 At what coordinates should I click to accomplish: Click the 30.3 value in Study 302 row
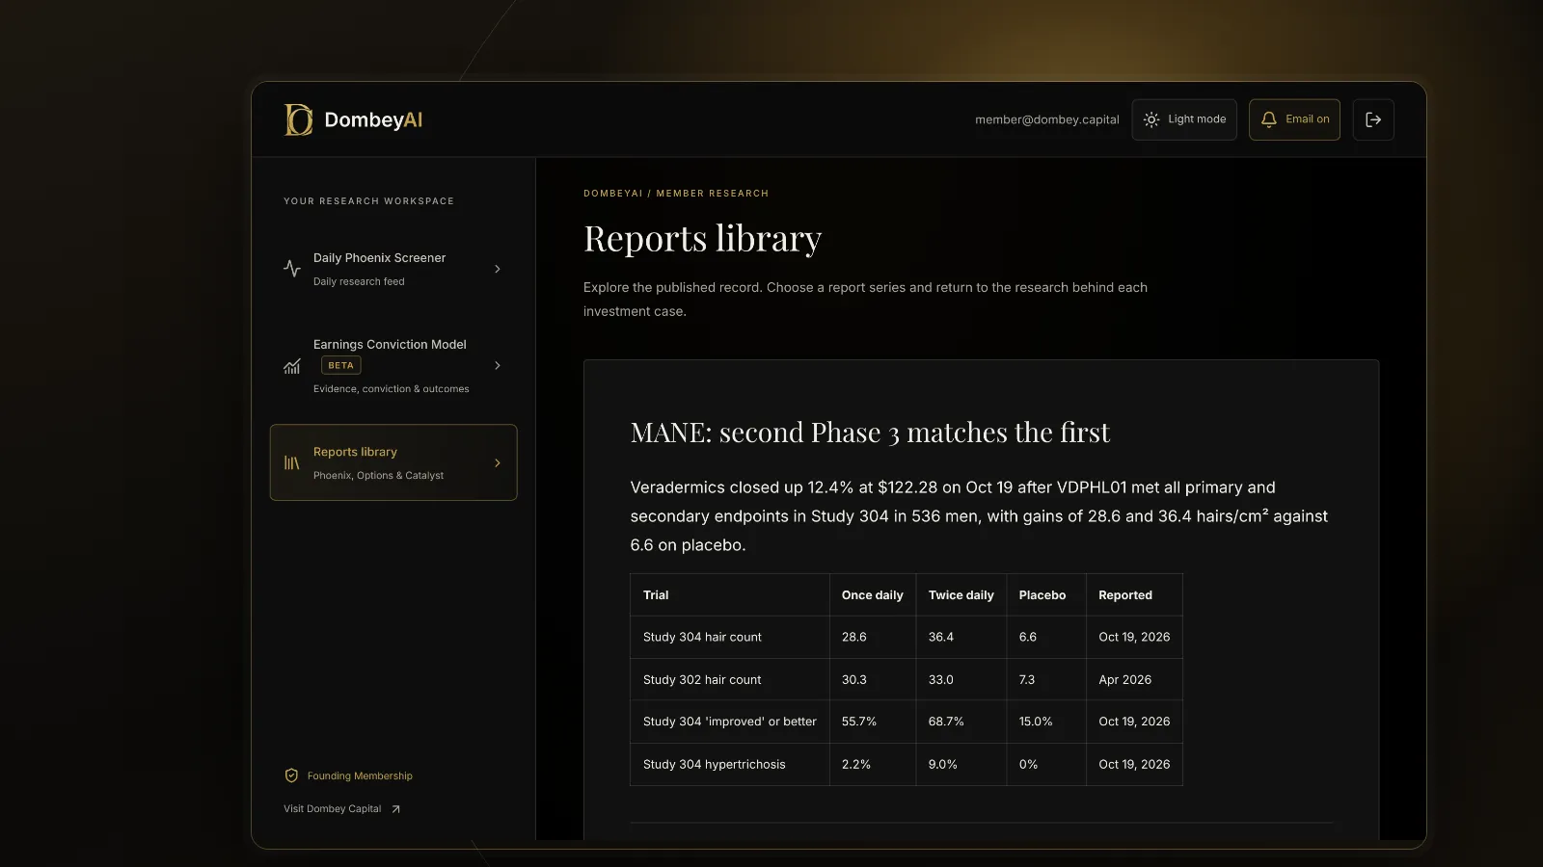point(854,679)
